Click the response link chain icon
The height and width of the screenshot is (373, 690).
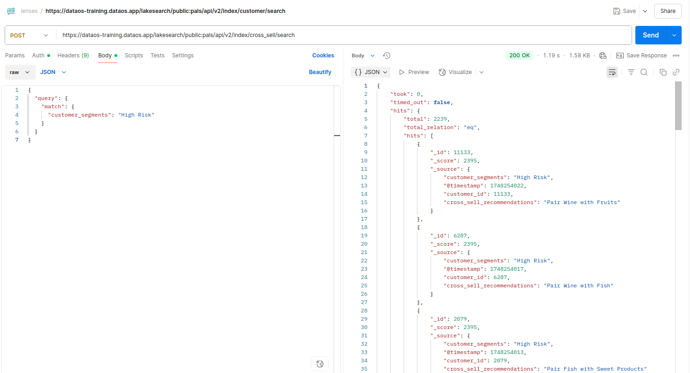[x=676, y=72]
